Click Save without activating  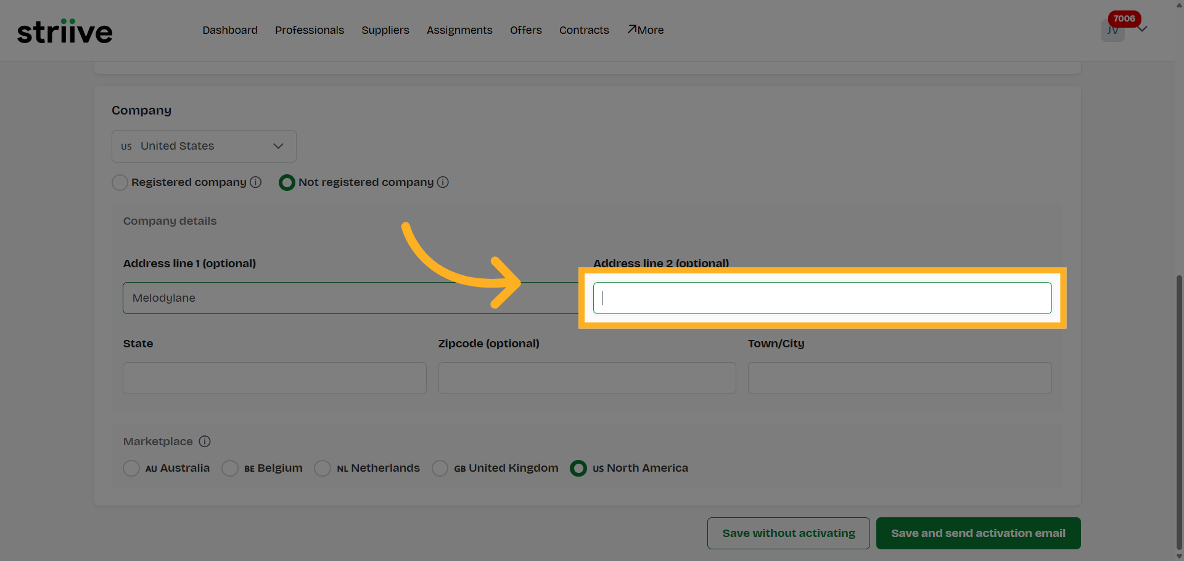click(x=788, y=533)
